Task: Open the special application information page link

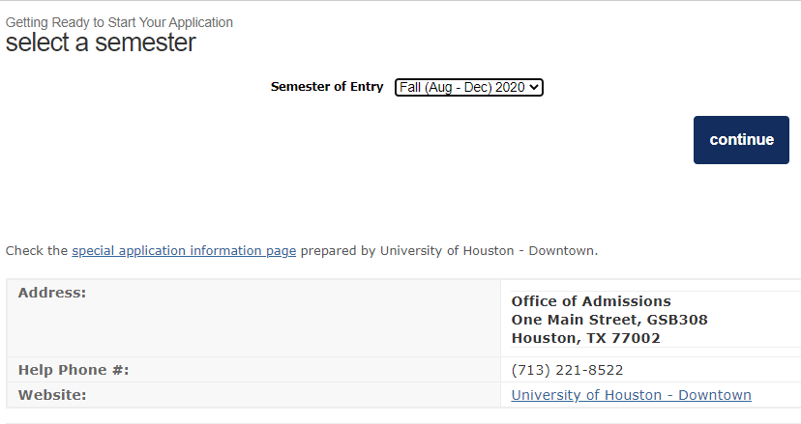Action: [x=184, y=251]
